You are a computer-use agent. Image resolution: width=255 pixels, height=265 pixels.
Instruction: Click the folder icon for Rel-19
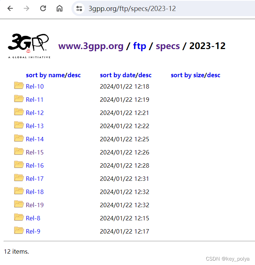coord(19,204)
